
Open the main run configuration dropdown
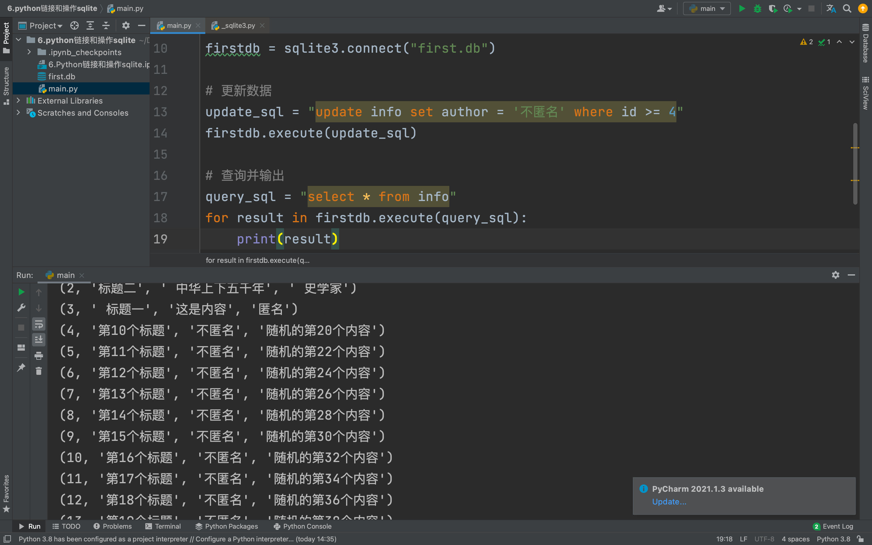tap(707, 9)
